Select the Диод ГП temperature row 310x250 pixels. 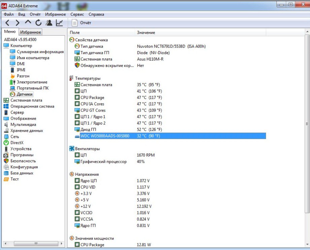(x=88, y=130)
